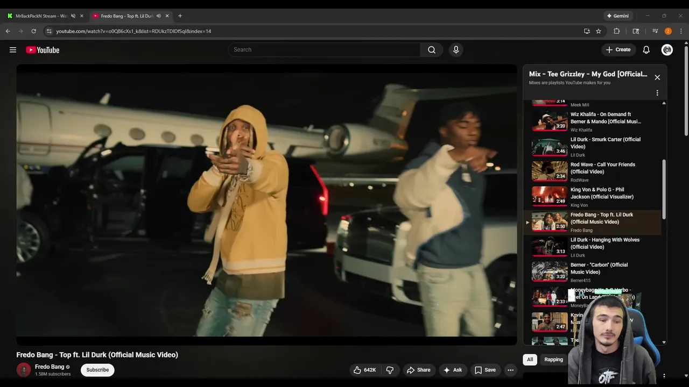
Task: Close the Fredo Bang YouTube tab
Action: tap(167, 16)
